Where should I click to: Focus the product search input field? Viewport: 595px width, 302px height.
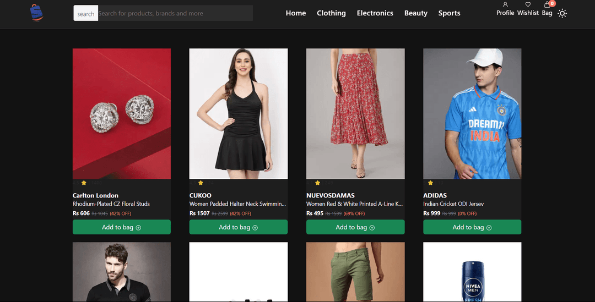175,13
